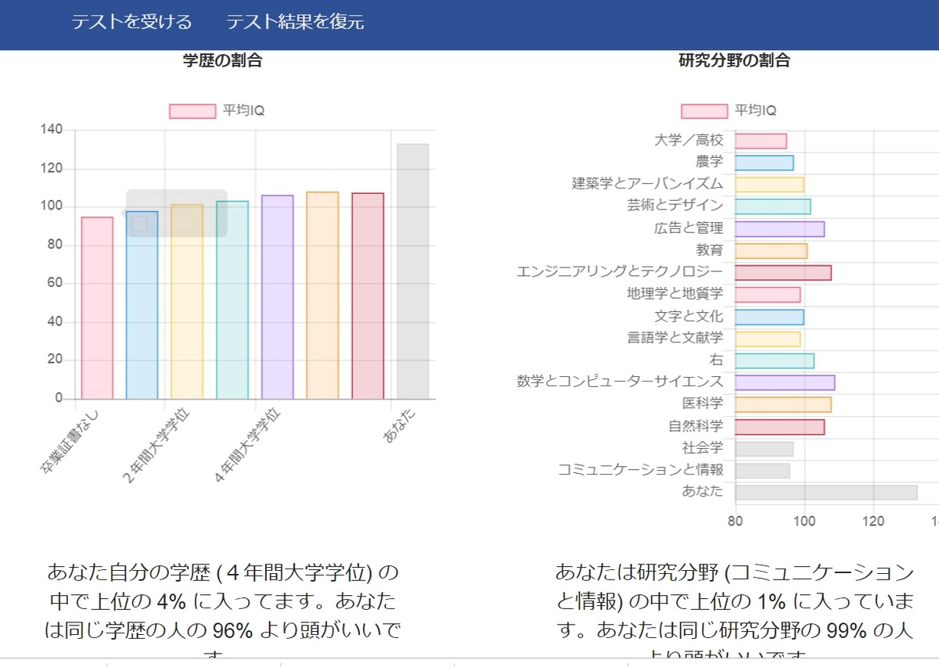
Task: Toggle 平均IQ legend in 学歴の割合 chart
Action: click(x=217, y=111)
